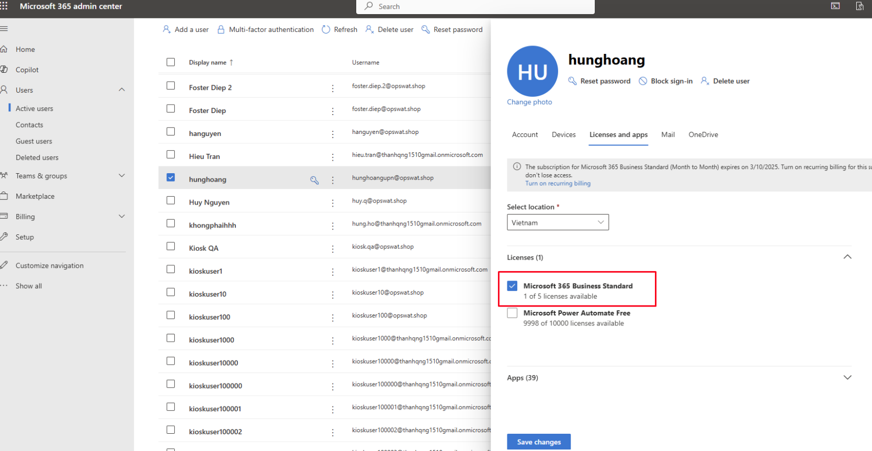Click the document icon at top right
This screenshot has width=872, height=451.
(859, 6)
